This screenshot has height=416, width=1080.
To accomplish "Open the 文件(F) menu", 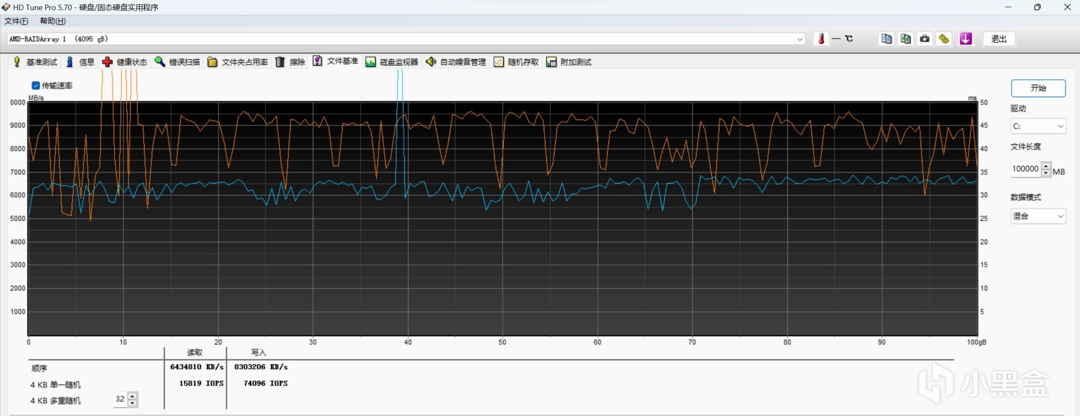I will coord(16,21).
